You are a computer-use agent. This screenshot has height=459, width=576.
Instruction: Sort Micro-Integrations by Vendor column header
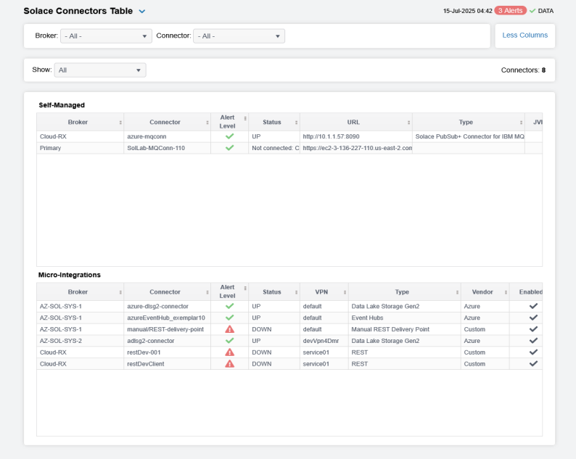[483, 291]
